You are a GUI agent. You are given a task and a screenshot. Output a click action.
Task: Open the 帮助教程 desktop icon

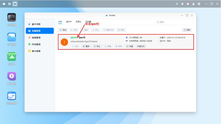[12, 76]
